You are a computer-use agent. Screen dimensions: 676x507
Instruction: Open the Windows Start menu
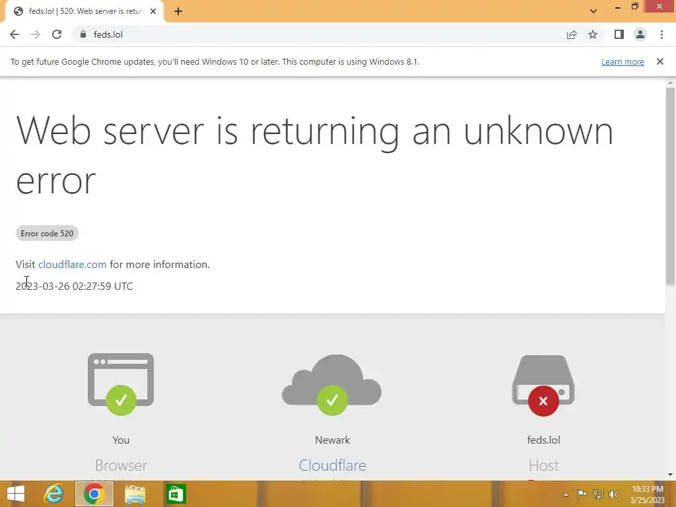coord(16,494)
